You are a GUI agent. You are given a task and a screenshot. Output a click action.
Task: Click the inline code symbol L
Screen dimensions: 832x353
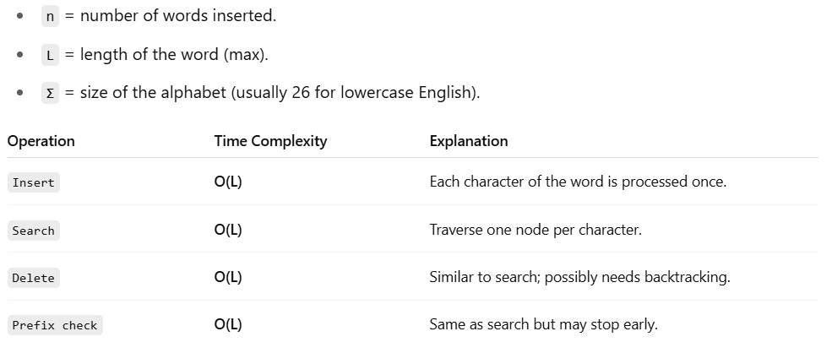(x=50, y=55)
